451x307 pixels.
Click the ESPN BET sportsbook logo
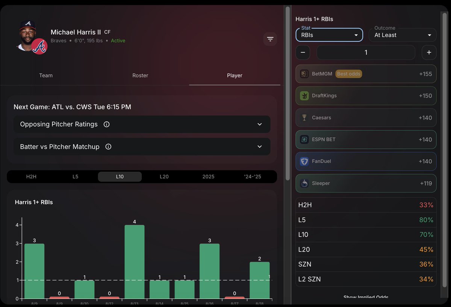304,139
